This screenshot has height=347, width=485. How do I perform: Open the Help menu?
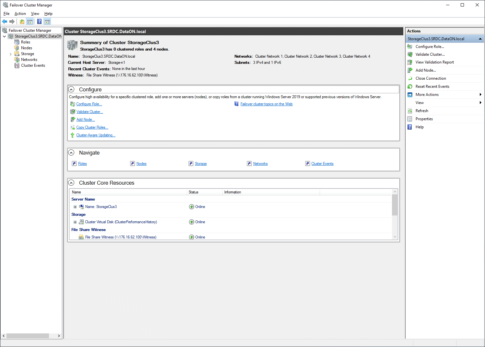(x=48, y=14)
